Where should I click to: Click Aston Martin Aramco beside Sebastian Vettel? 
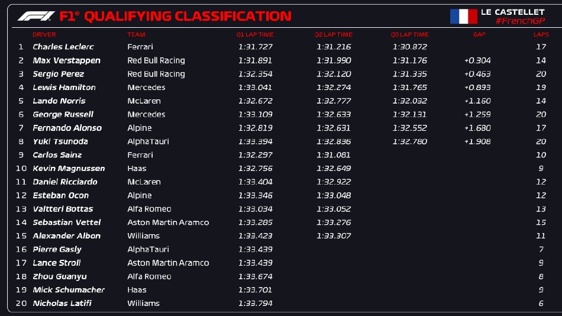click(168, 223)
